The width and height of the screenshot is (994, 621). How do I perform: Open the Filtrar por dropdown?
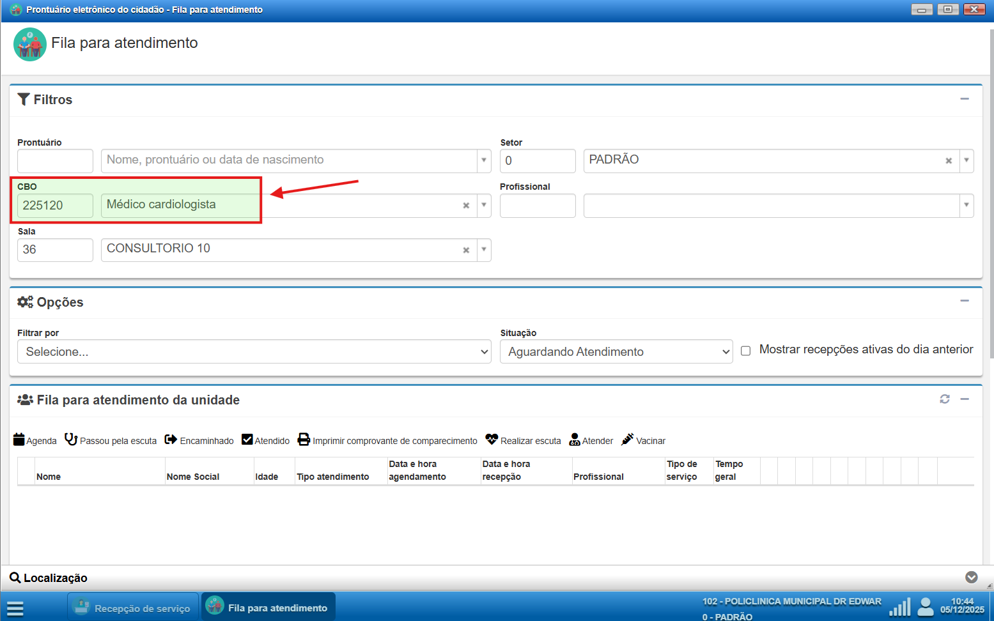click(254, 351)
